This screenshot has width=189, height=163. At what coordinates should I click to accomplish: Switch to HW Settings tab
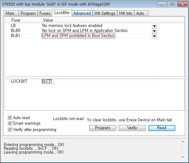click(105, 13)
